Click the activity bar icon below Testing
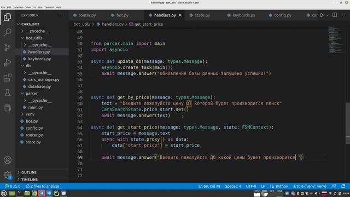Viewport: 350px width, 197px height. pos(7,108)
